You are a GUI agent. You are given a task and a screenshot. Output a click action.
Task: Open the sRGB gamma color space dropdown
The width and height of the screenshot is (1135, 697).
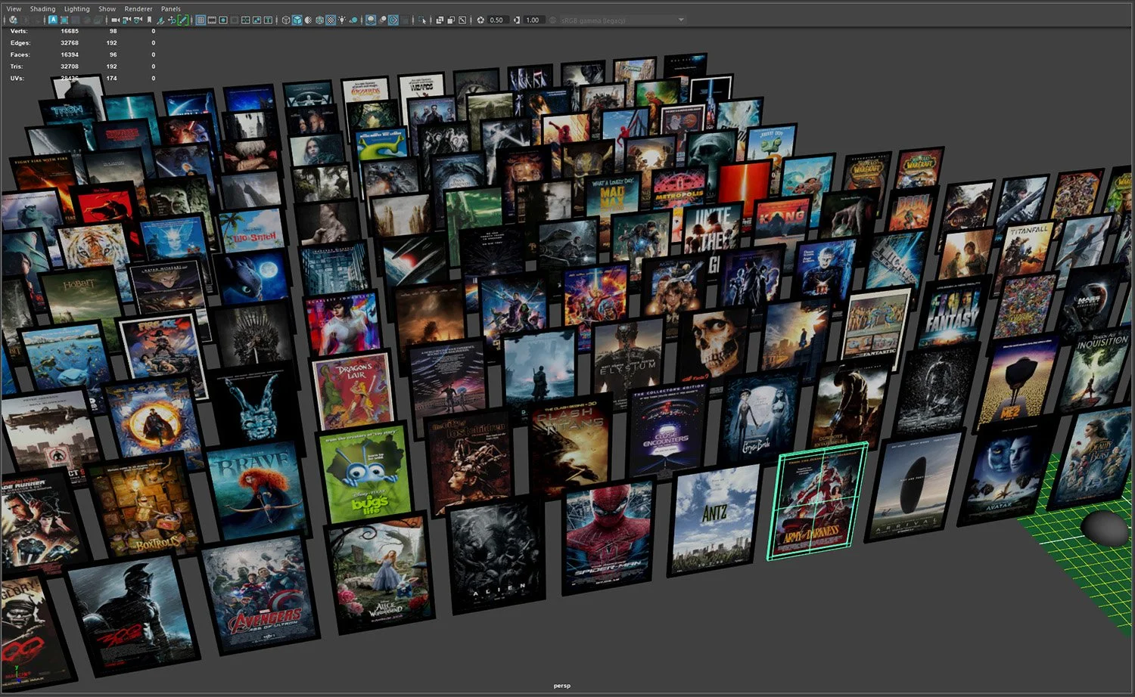point(622,20)
